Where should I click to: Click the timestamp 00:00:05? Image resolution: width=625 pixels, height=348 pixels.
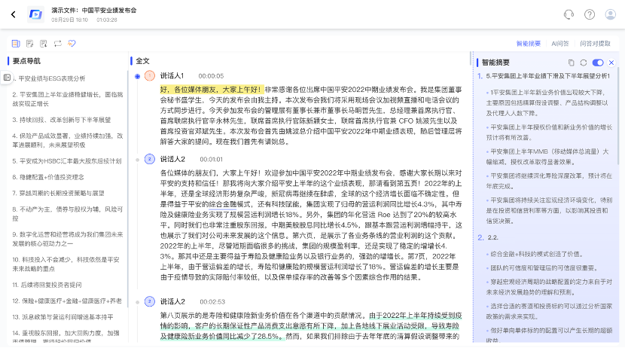pos(211,76)
